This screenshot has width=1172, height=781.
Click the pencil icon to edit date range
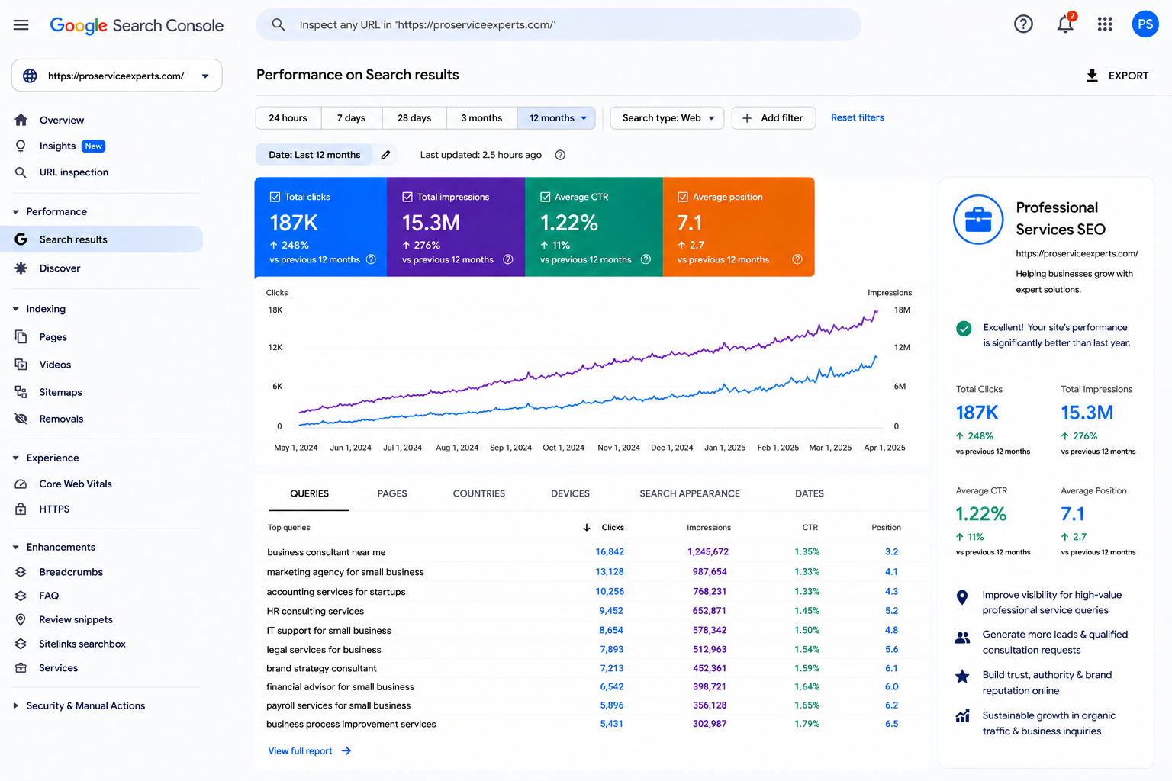[385, 155]
